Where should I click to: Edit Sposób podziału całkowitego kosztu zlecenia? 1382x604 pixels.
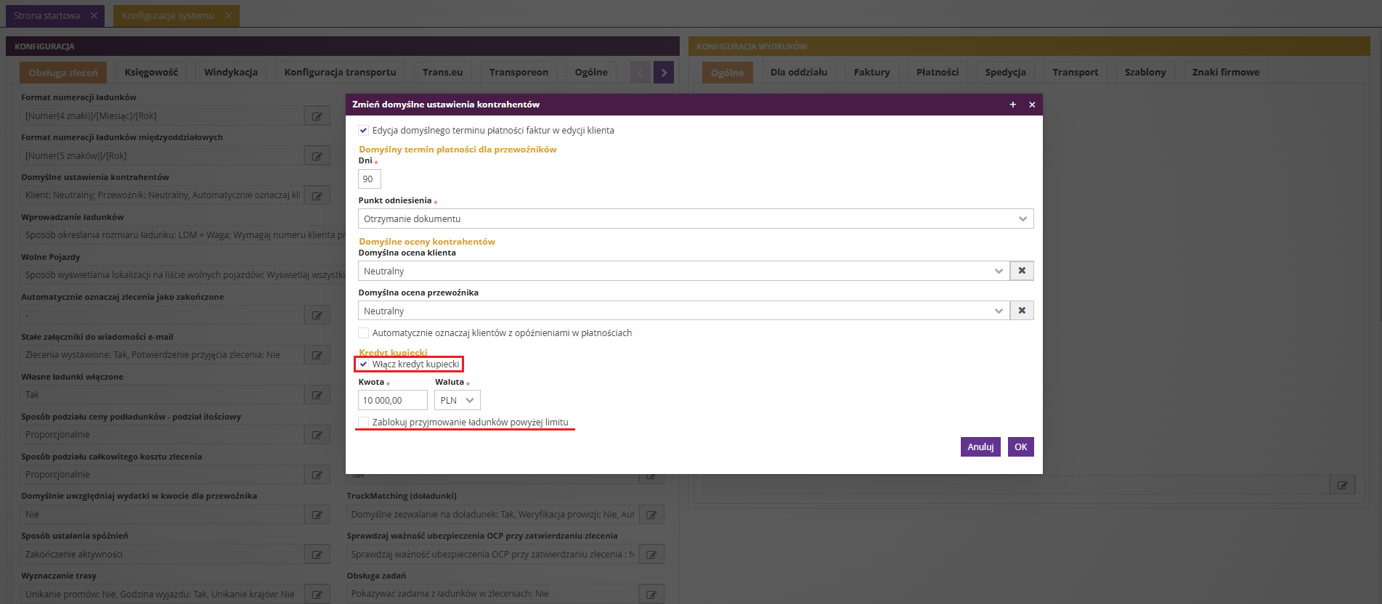tap(317, 475)
